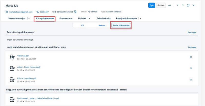Open martelietester@gmail.com email link
205x106 pixels.
(x=21, y=12)
